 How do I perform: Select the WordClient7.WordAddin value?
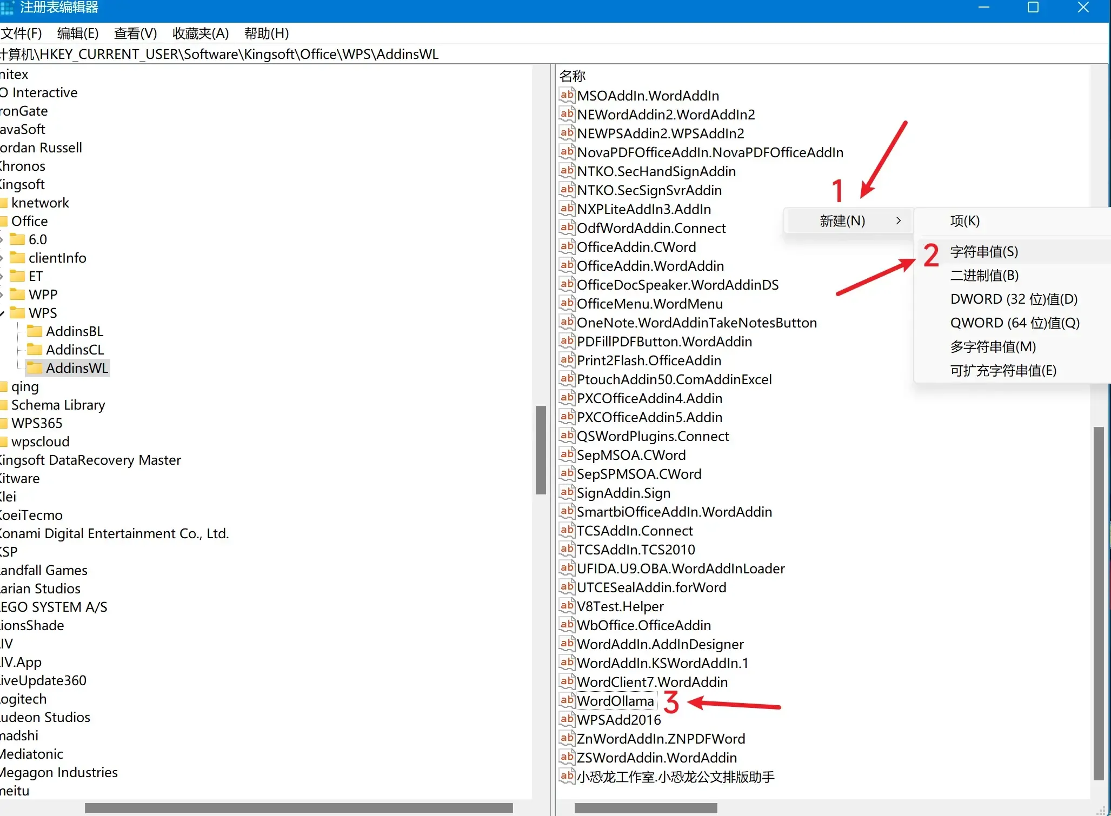point(652,681)
